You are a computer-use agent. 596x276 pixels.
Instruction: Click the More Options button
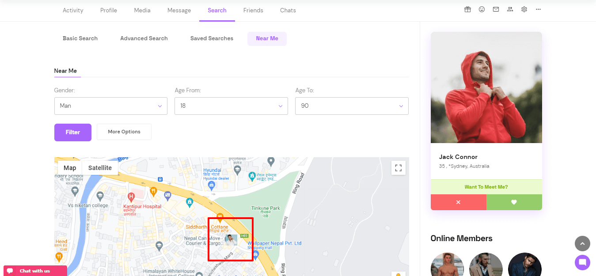click(124, 132)
